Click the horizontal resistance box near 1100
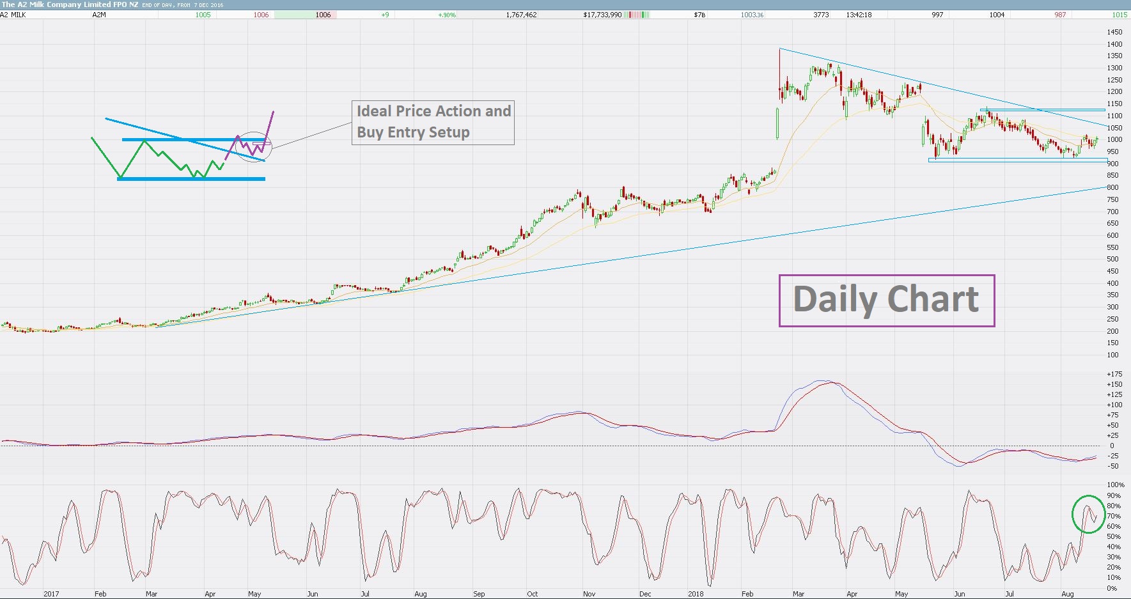1131x599 pixels. click(1042, 110)
